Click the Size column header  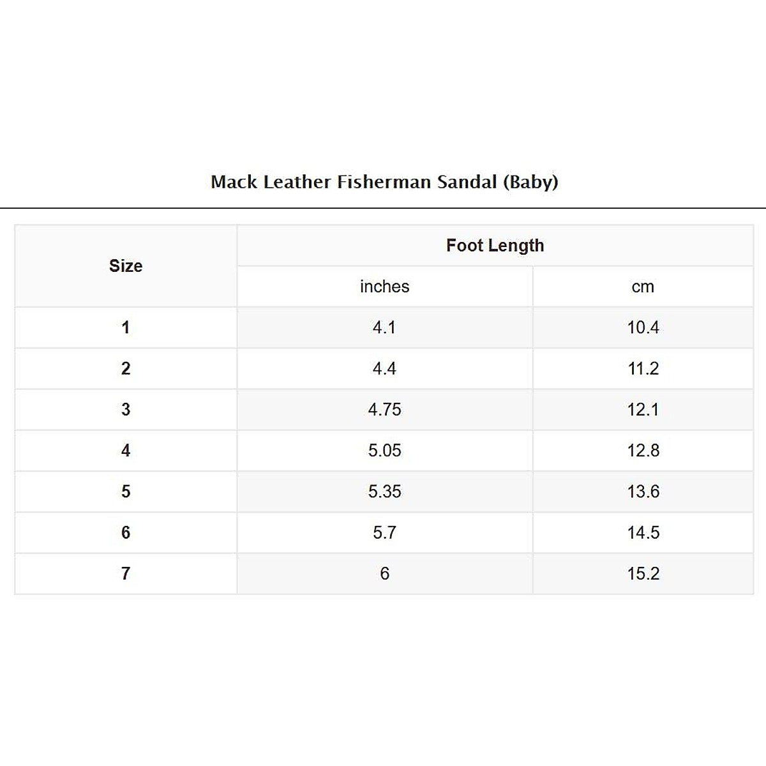tap(126, 266)
